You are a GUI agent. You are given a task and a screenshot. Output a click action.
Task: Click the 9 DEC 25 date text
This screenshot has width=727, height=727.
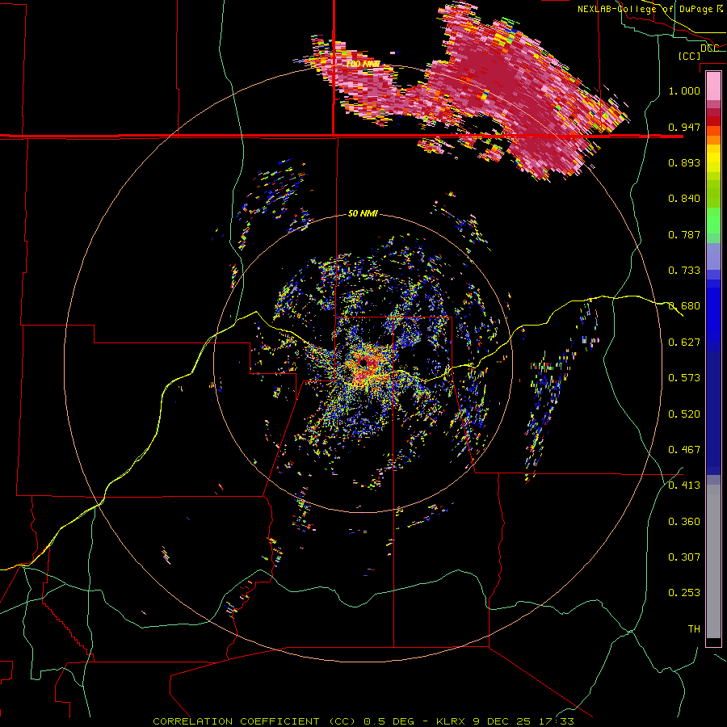pos(502,721)
